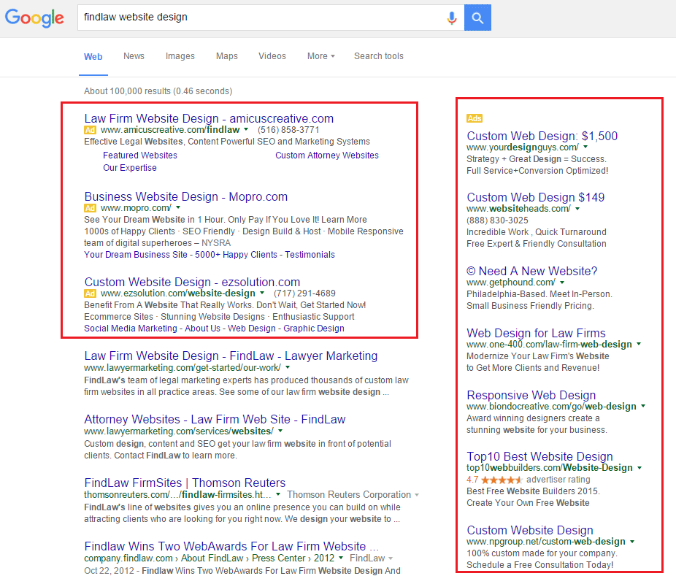Expand arrow next to websiteheads.com URL
The width and height of the screenshot is (676, 576).
click(x=577, y=208)
